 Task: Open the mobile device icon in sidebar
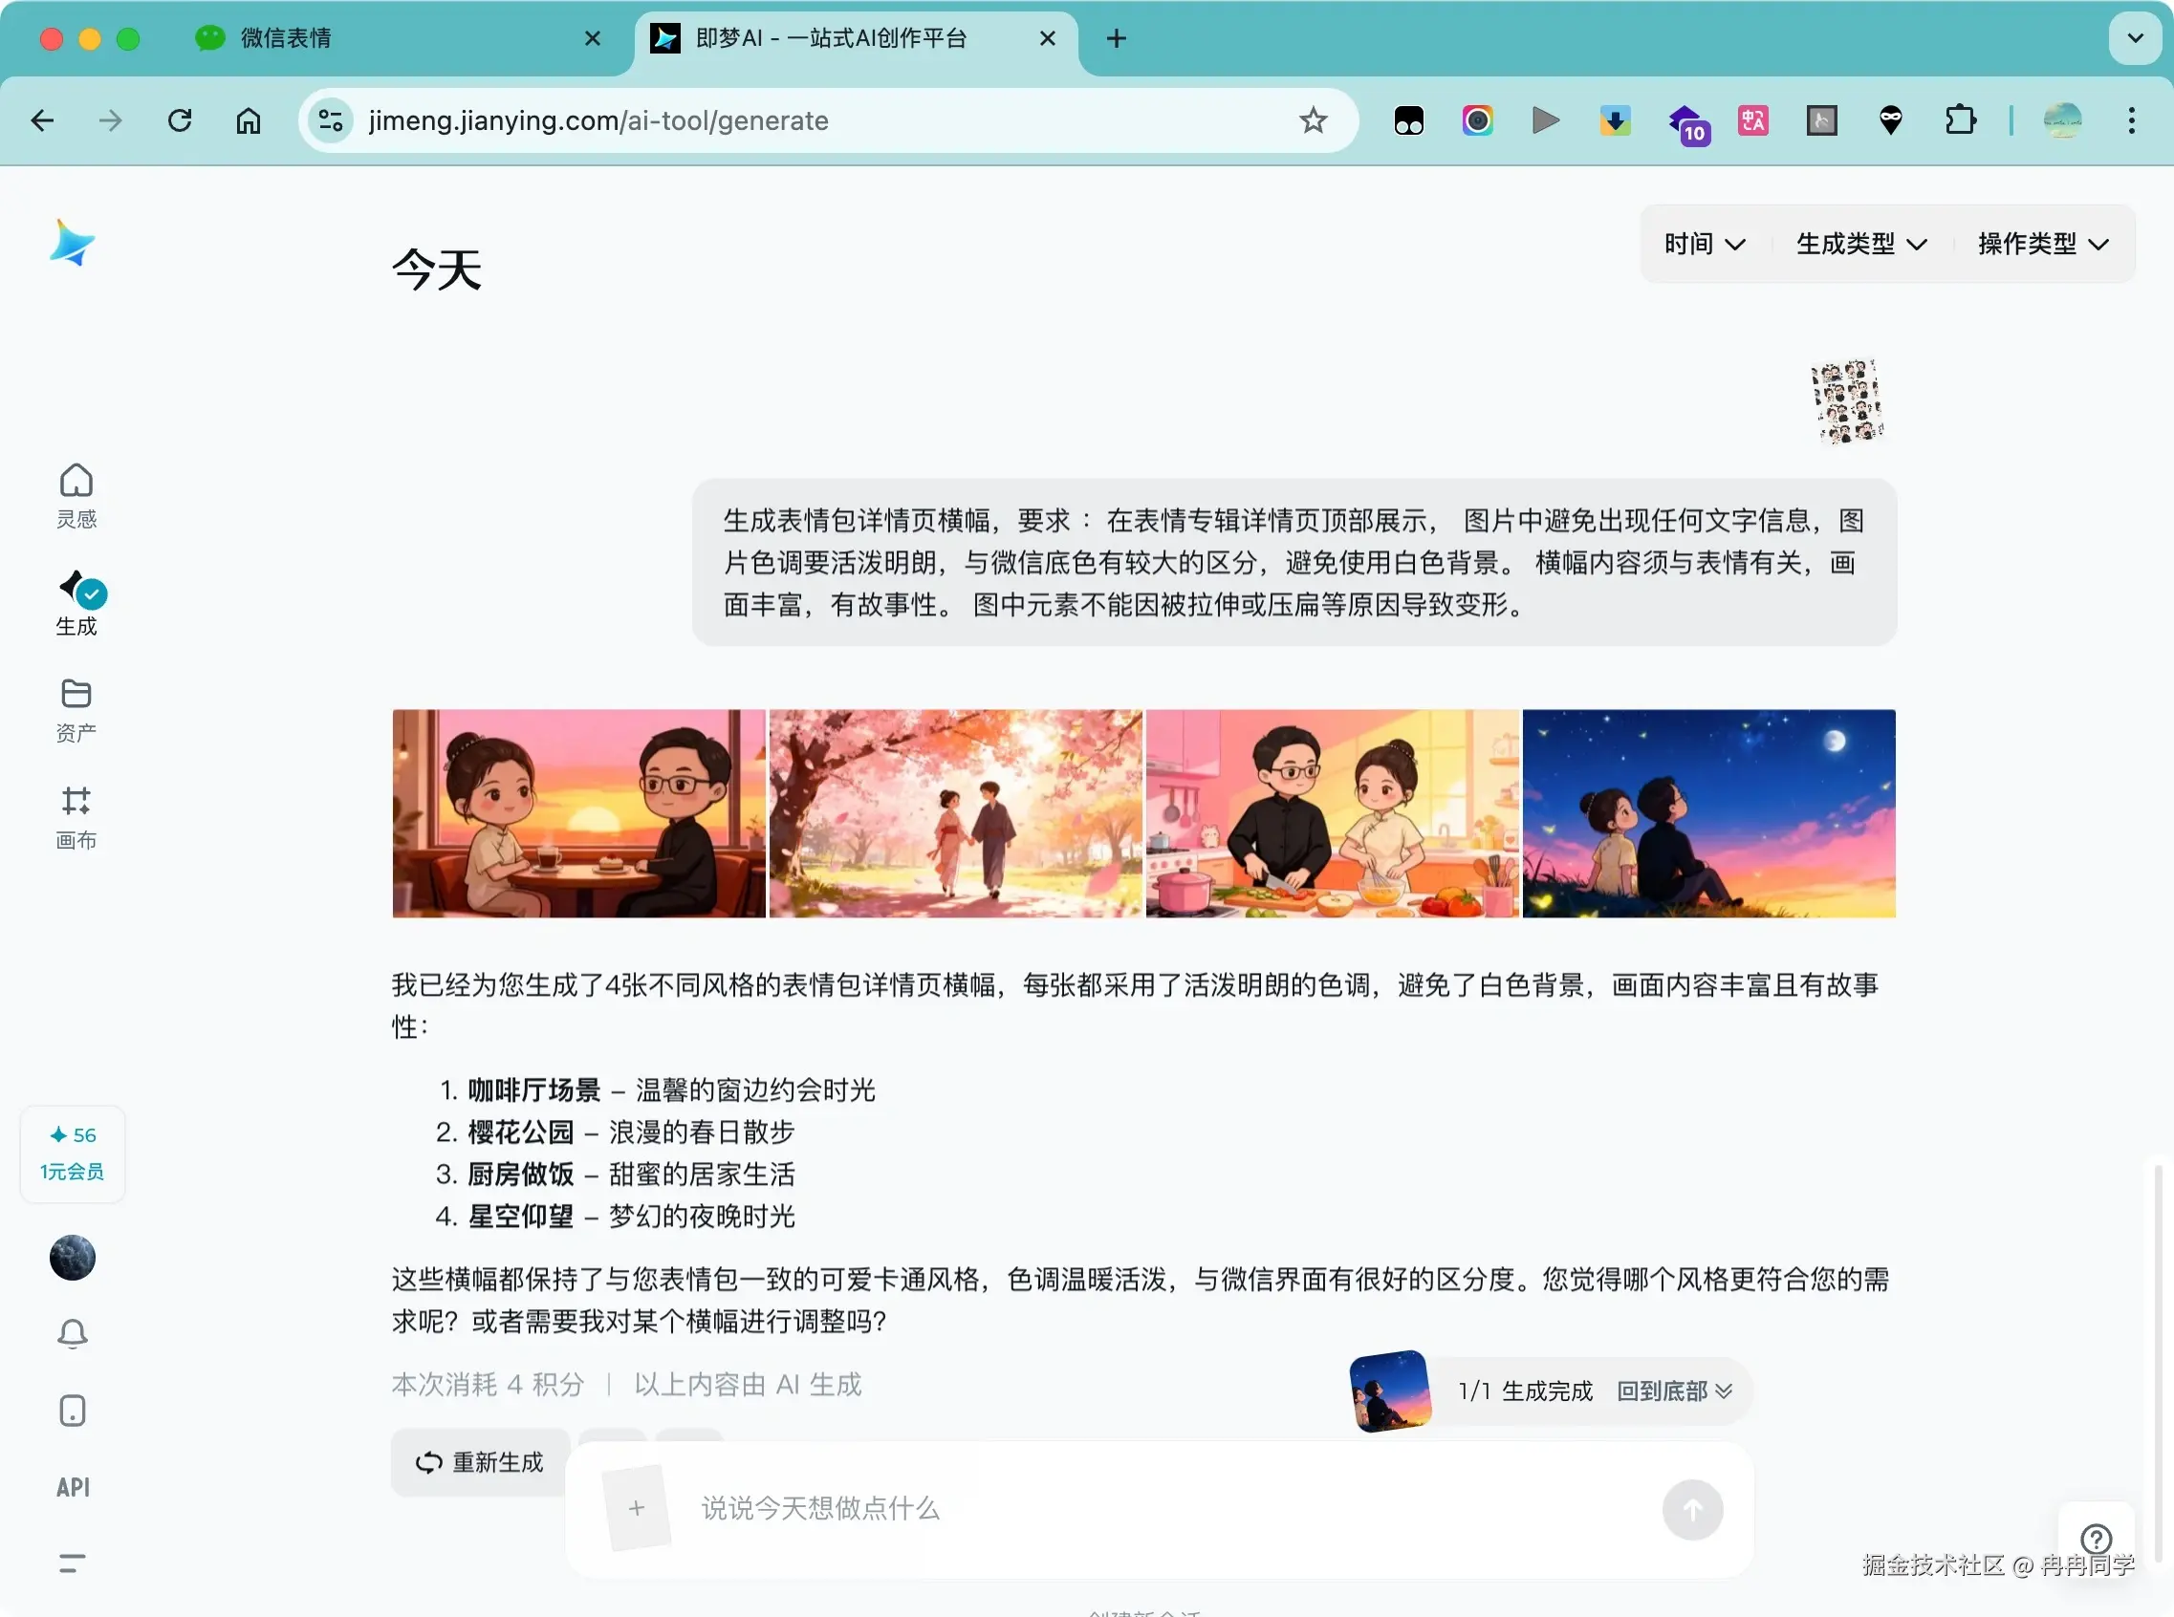tap(73, 1411)
